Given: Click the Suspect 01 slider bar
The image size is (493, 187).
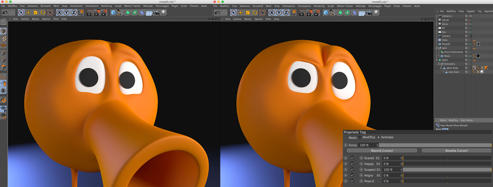Looking at the screenshot, I should (x=447, y=170).
